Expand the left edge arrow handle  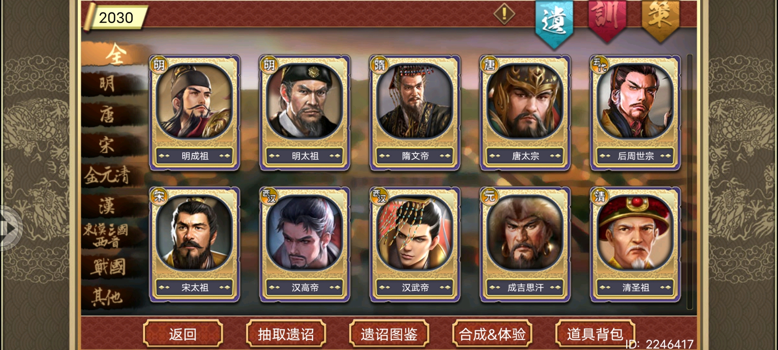coord(9,228)
